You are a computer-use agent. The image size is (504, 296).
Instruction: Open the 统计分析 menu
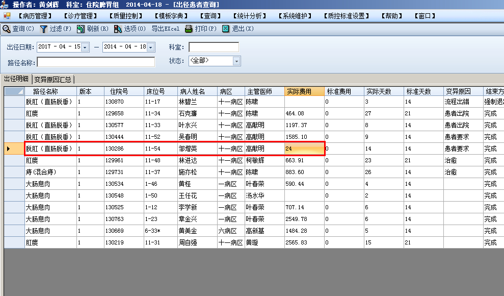[249, 16]
